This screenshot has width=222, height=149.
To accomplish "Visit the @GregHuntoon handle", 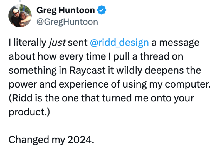I will click(67, 22).
